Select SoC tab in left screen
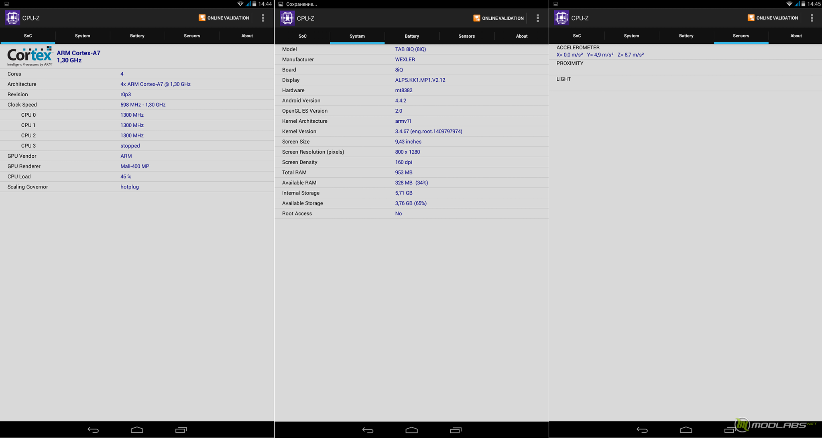Viewport: 822px width, 438px height. [28, 36]
